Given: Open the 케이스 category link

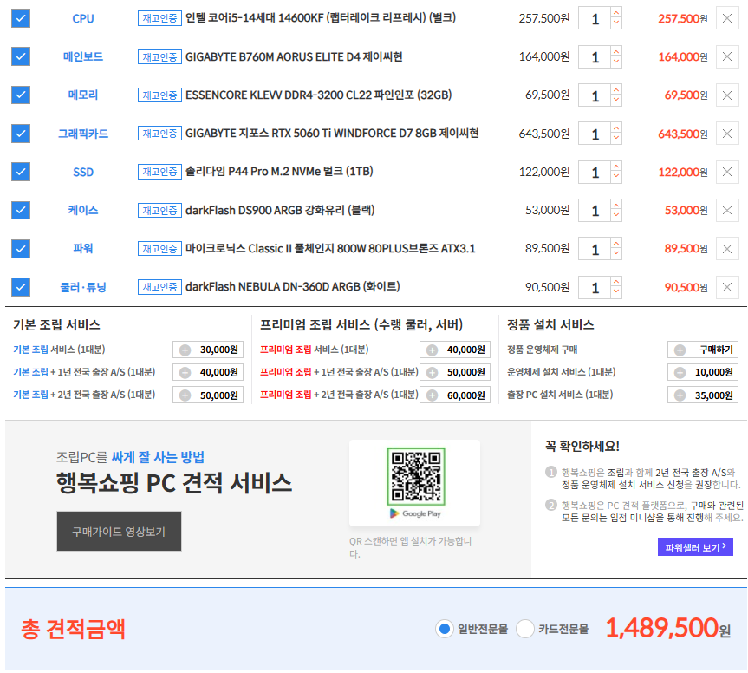Looking at the screenshot, I should coord(83,211).
